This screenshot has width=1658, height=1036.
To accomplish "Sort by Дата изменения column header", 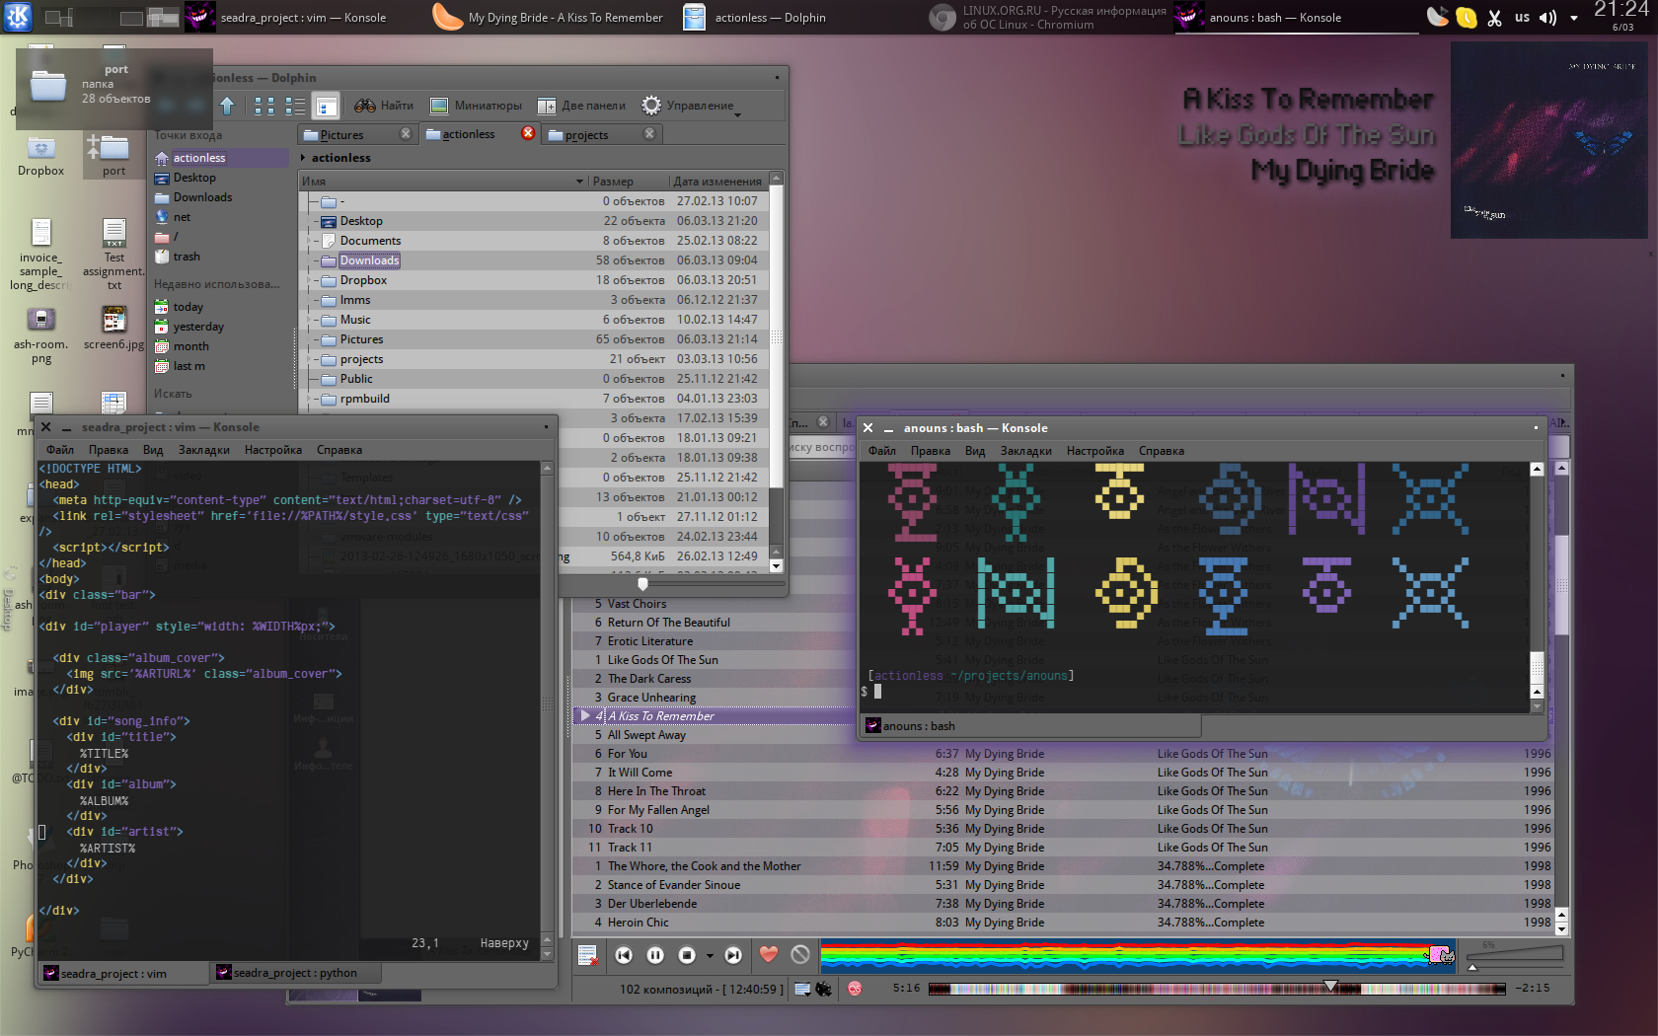I will tap(717, 182).
